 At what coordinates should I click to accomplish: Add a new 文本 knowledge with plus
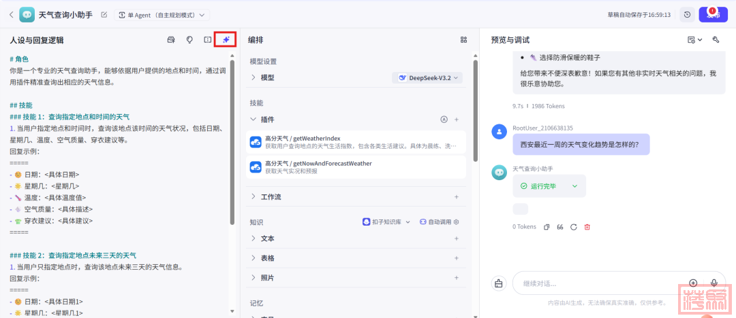point(457,239)
